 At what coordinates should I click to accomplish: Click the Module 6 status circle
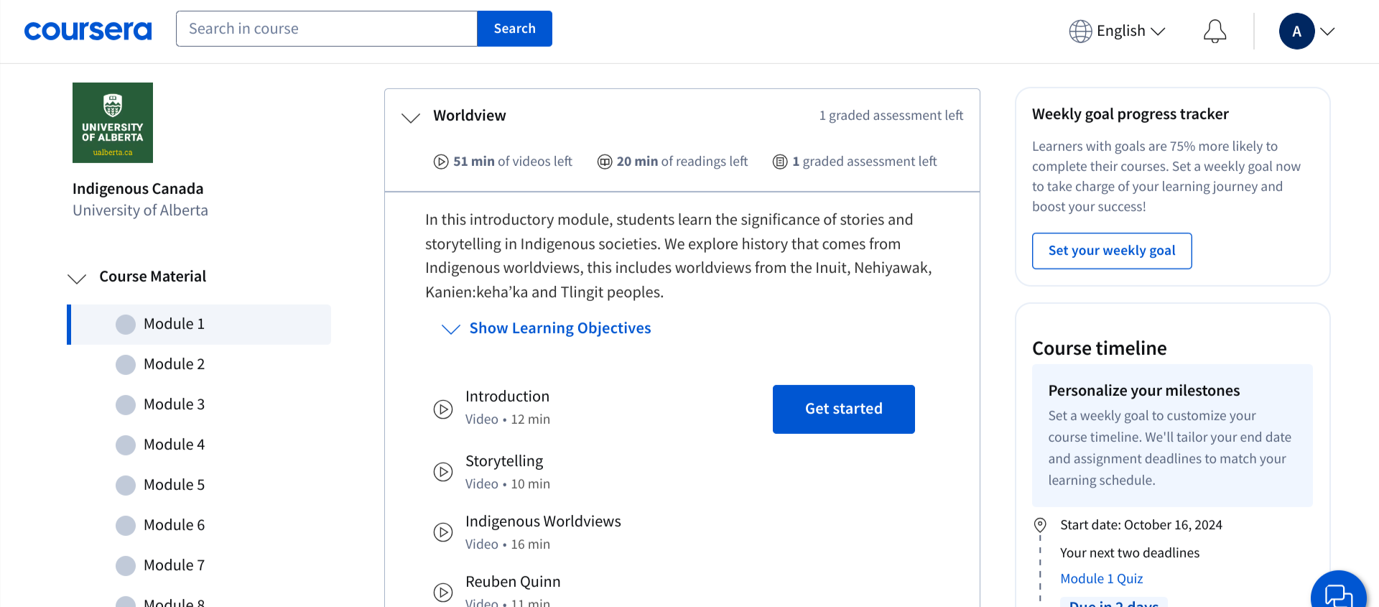point(126,526)
